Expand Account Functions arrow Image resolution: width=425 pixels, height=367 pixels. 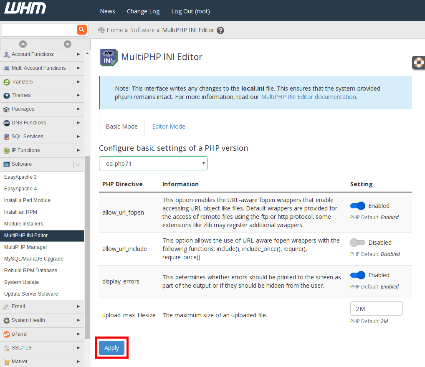click(x=78, y=54)
